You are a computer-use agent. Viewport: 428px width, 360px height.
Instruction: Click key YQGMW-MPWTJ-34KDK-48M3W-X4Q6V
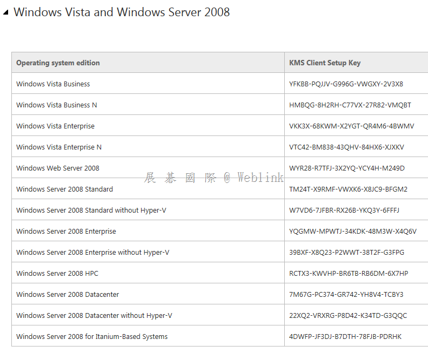coord(353,232)
